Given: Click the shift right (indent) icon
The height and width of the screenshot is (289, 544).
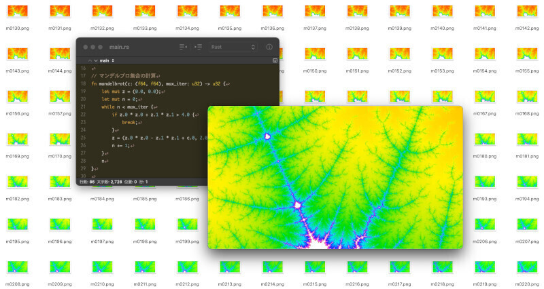Looking at the screenshot, I should (x=198, y=47).
